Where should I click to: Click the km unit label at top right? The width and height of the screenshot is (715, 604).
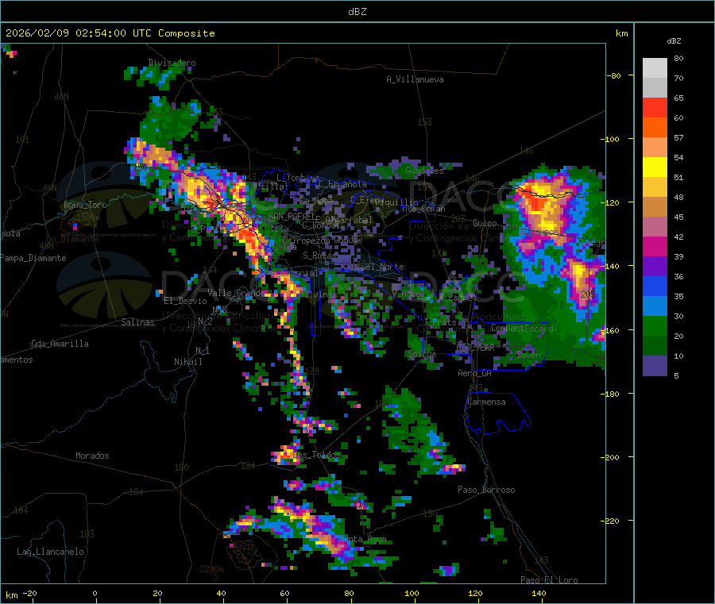click(621, 33)
